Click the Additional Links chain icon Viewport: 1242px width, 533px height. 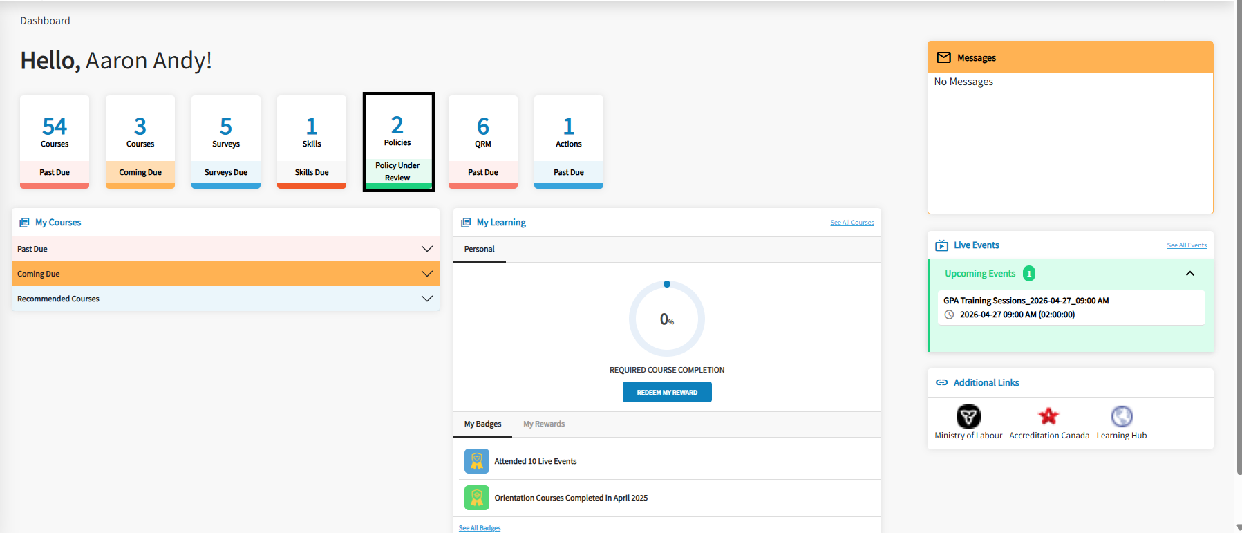tap(942, 382)
